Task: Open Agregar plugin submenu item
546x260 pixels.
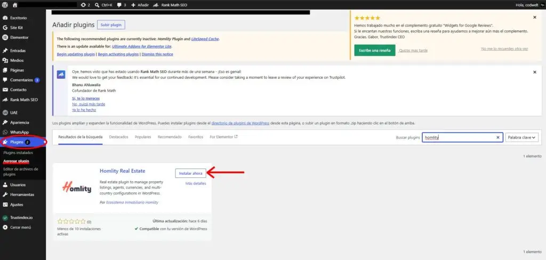Action: [16, 161]
